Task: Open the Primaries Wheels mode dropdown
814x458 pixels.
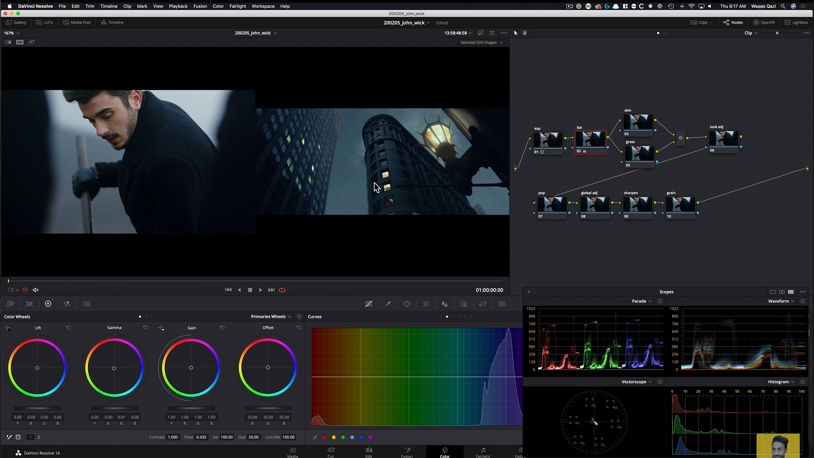Action: [x=271, y=317]
